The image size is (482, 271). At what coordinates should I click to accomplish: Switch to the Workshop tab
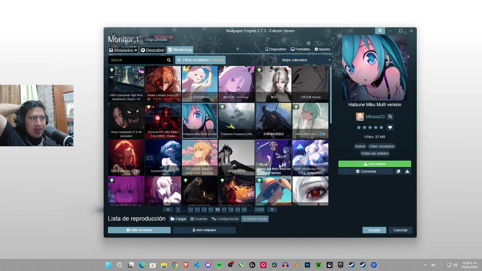click(x=180, y=50)
